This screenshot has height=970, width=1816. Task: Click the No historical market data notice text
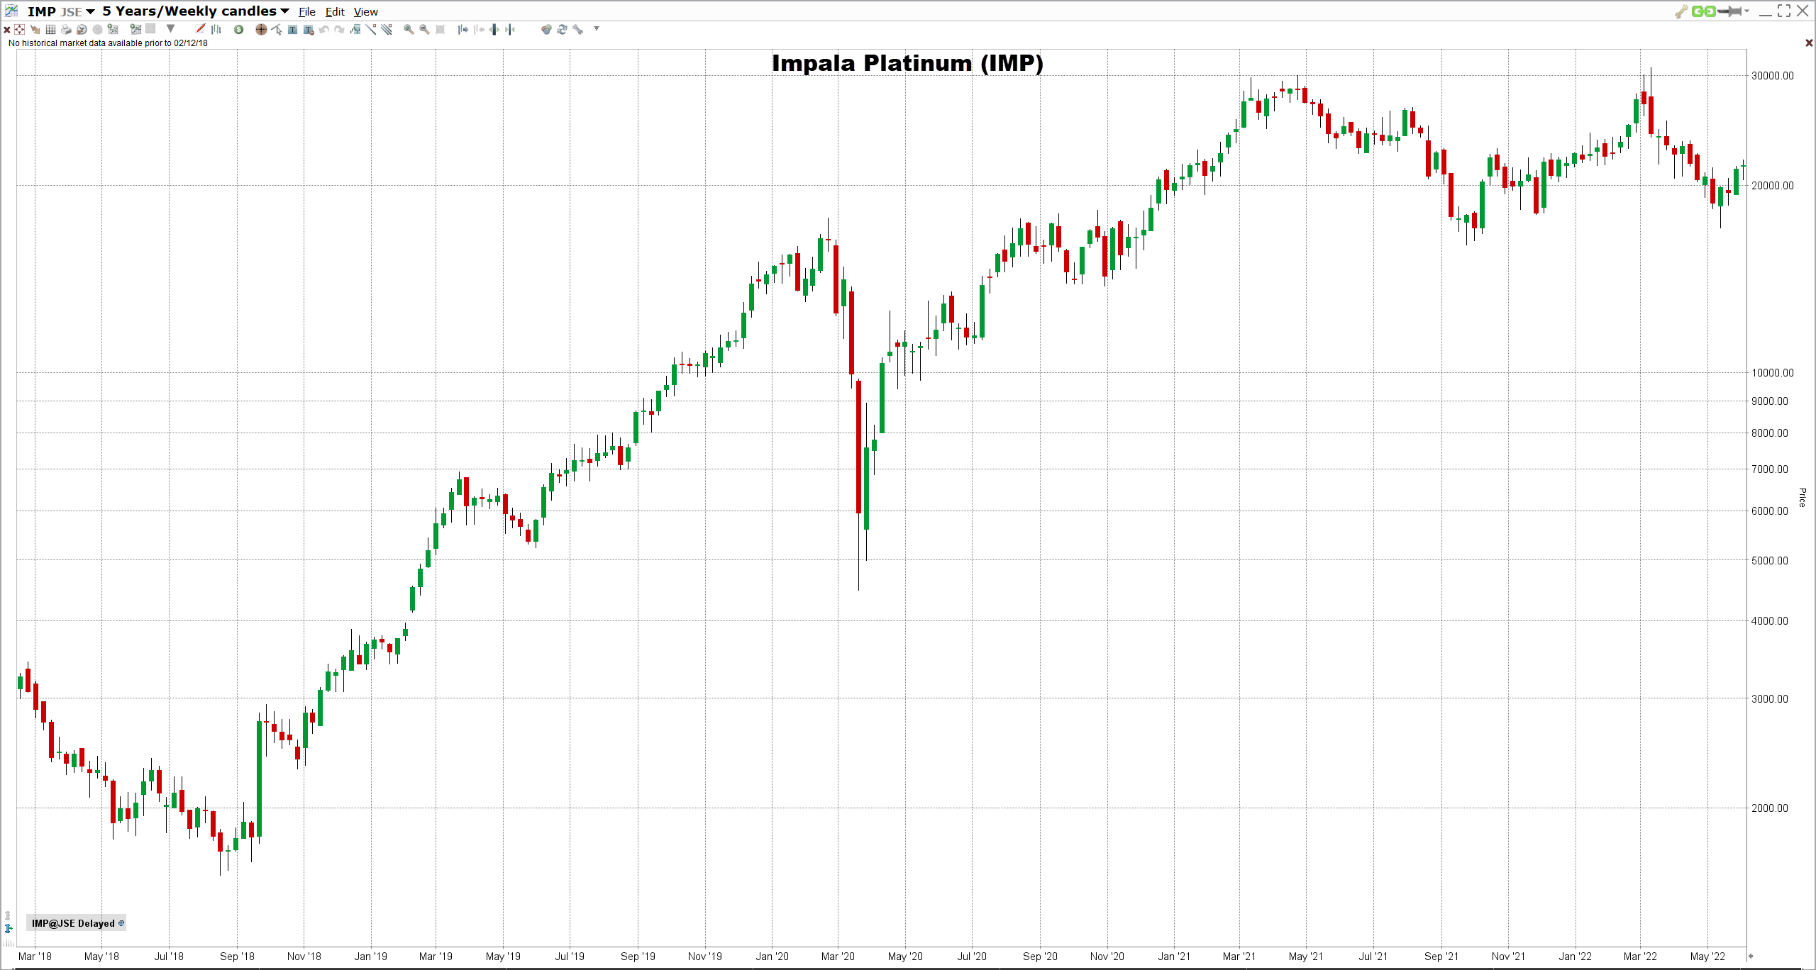click(108, 43)
